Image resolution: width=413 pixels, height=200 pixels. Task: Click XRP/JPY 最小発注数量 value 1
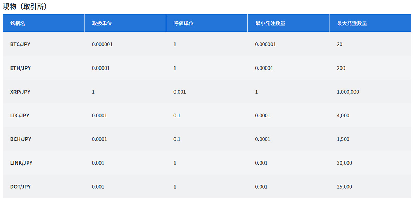[256, 92]
